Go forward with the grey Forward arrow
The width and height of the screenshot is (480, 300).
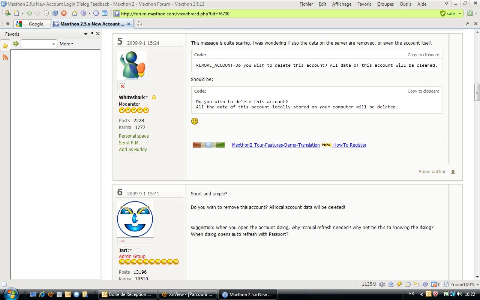point(37,13)
